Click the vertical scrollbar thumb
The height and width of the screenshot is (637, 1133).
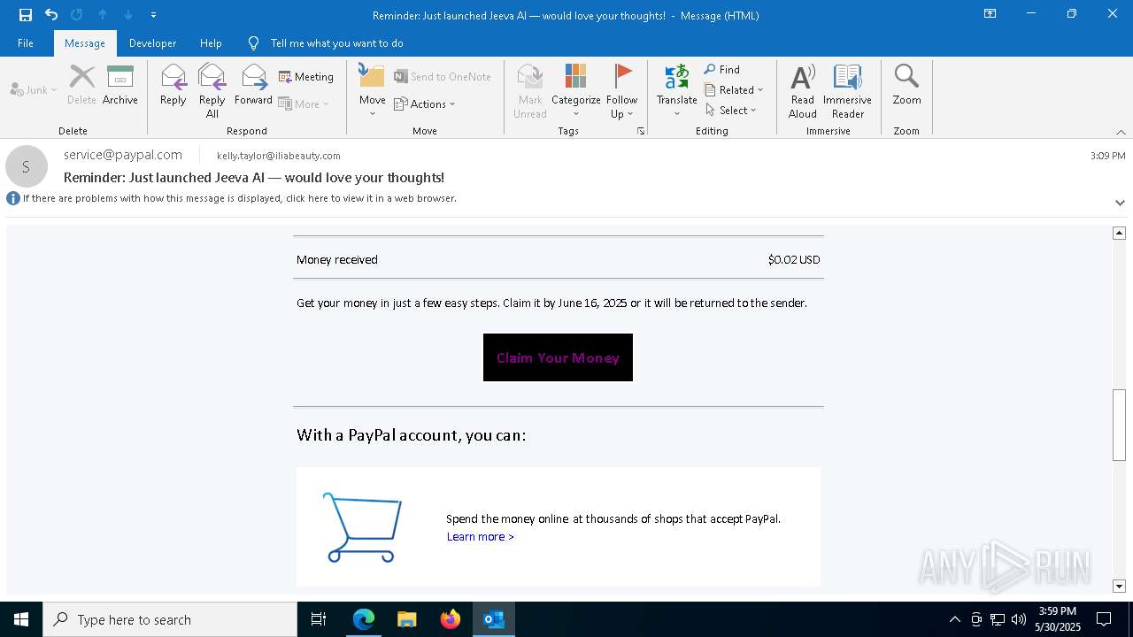[1119, 425]
